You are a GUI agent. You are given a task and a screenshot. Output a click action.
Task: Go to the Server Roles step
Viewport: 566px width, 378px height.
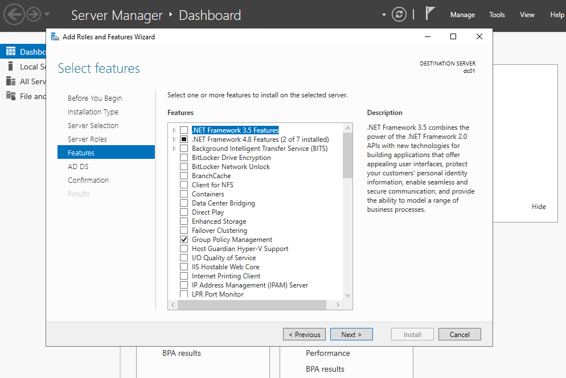pos(87,139)
